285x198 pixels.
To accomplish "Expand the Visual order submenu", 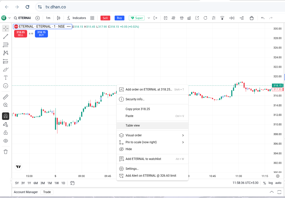I will [x=152, y=135].
